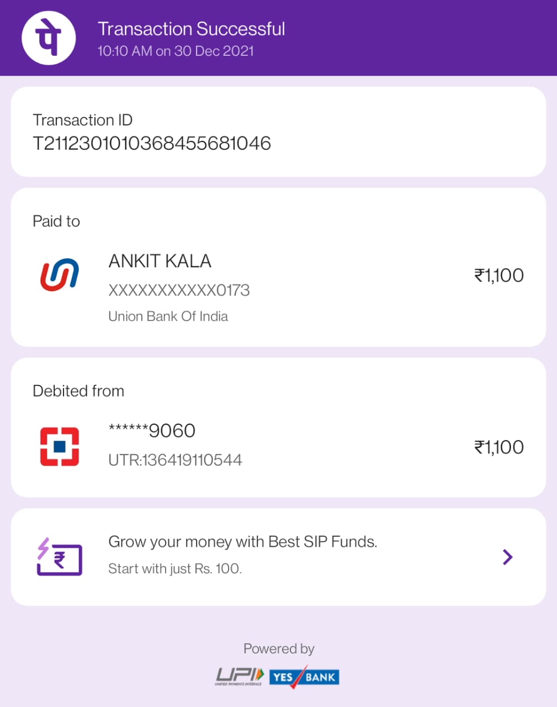Click the HDFC bank logo icon
Image resolution: width=557 pixels, height=707 pixels.
[60, 446]
